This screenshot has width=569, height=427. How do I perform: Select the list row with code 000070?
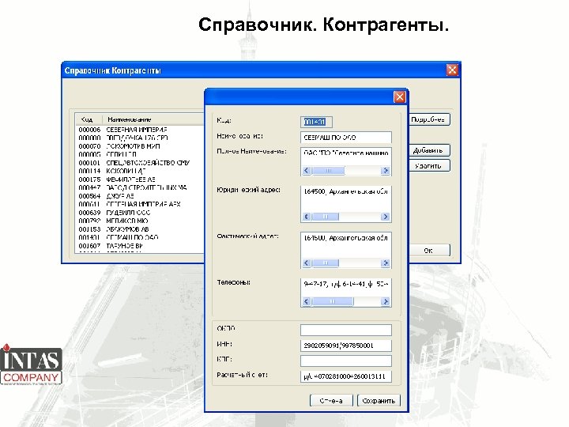141,146
